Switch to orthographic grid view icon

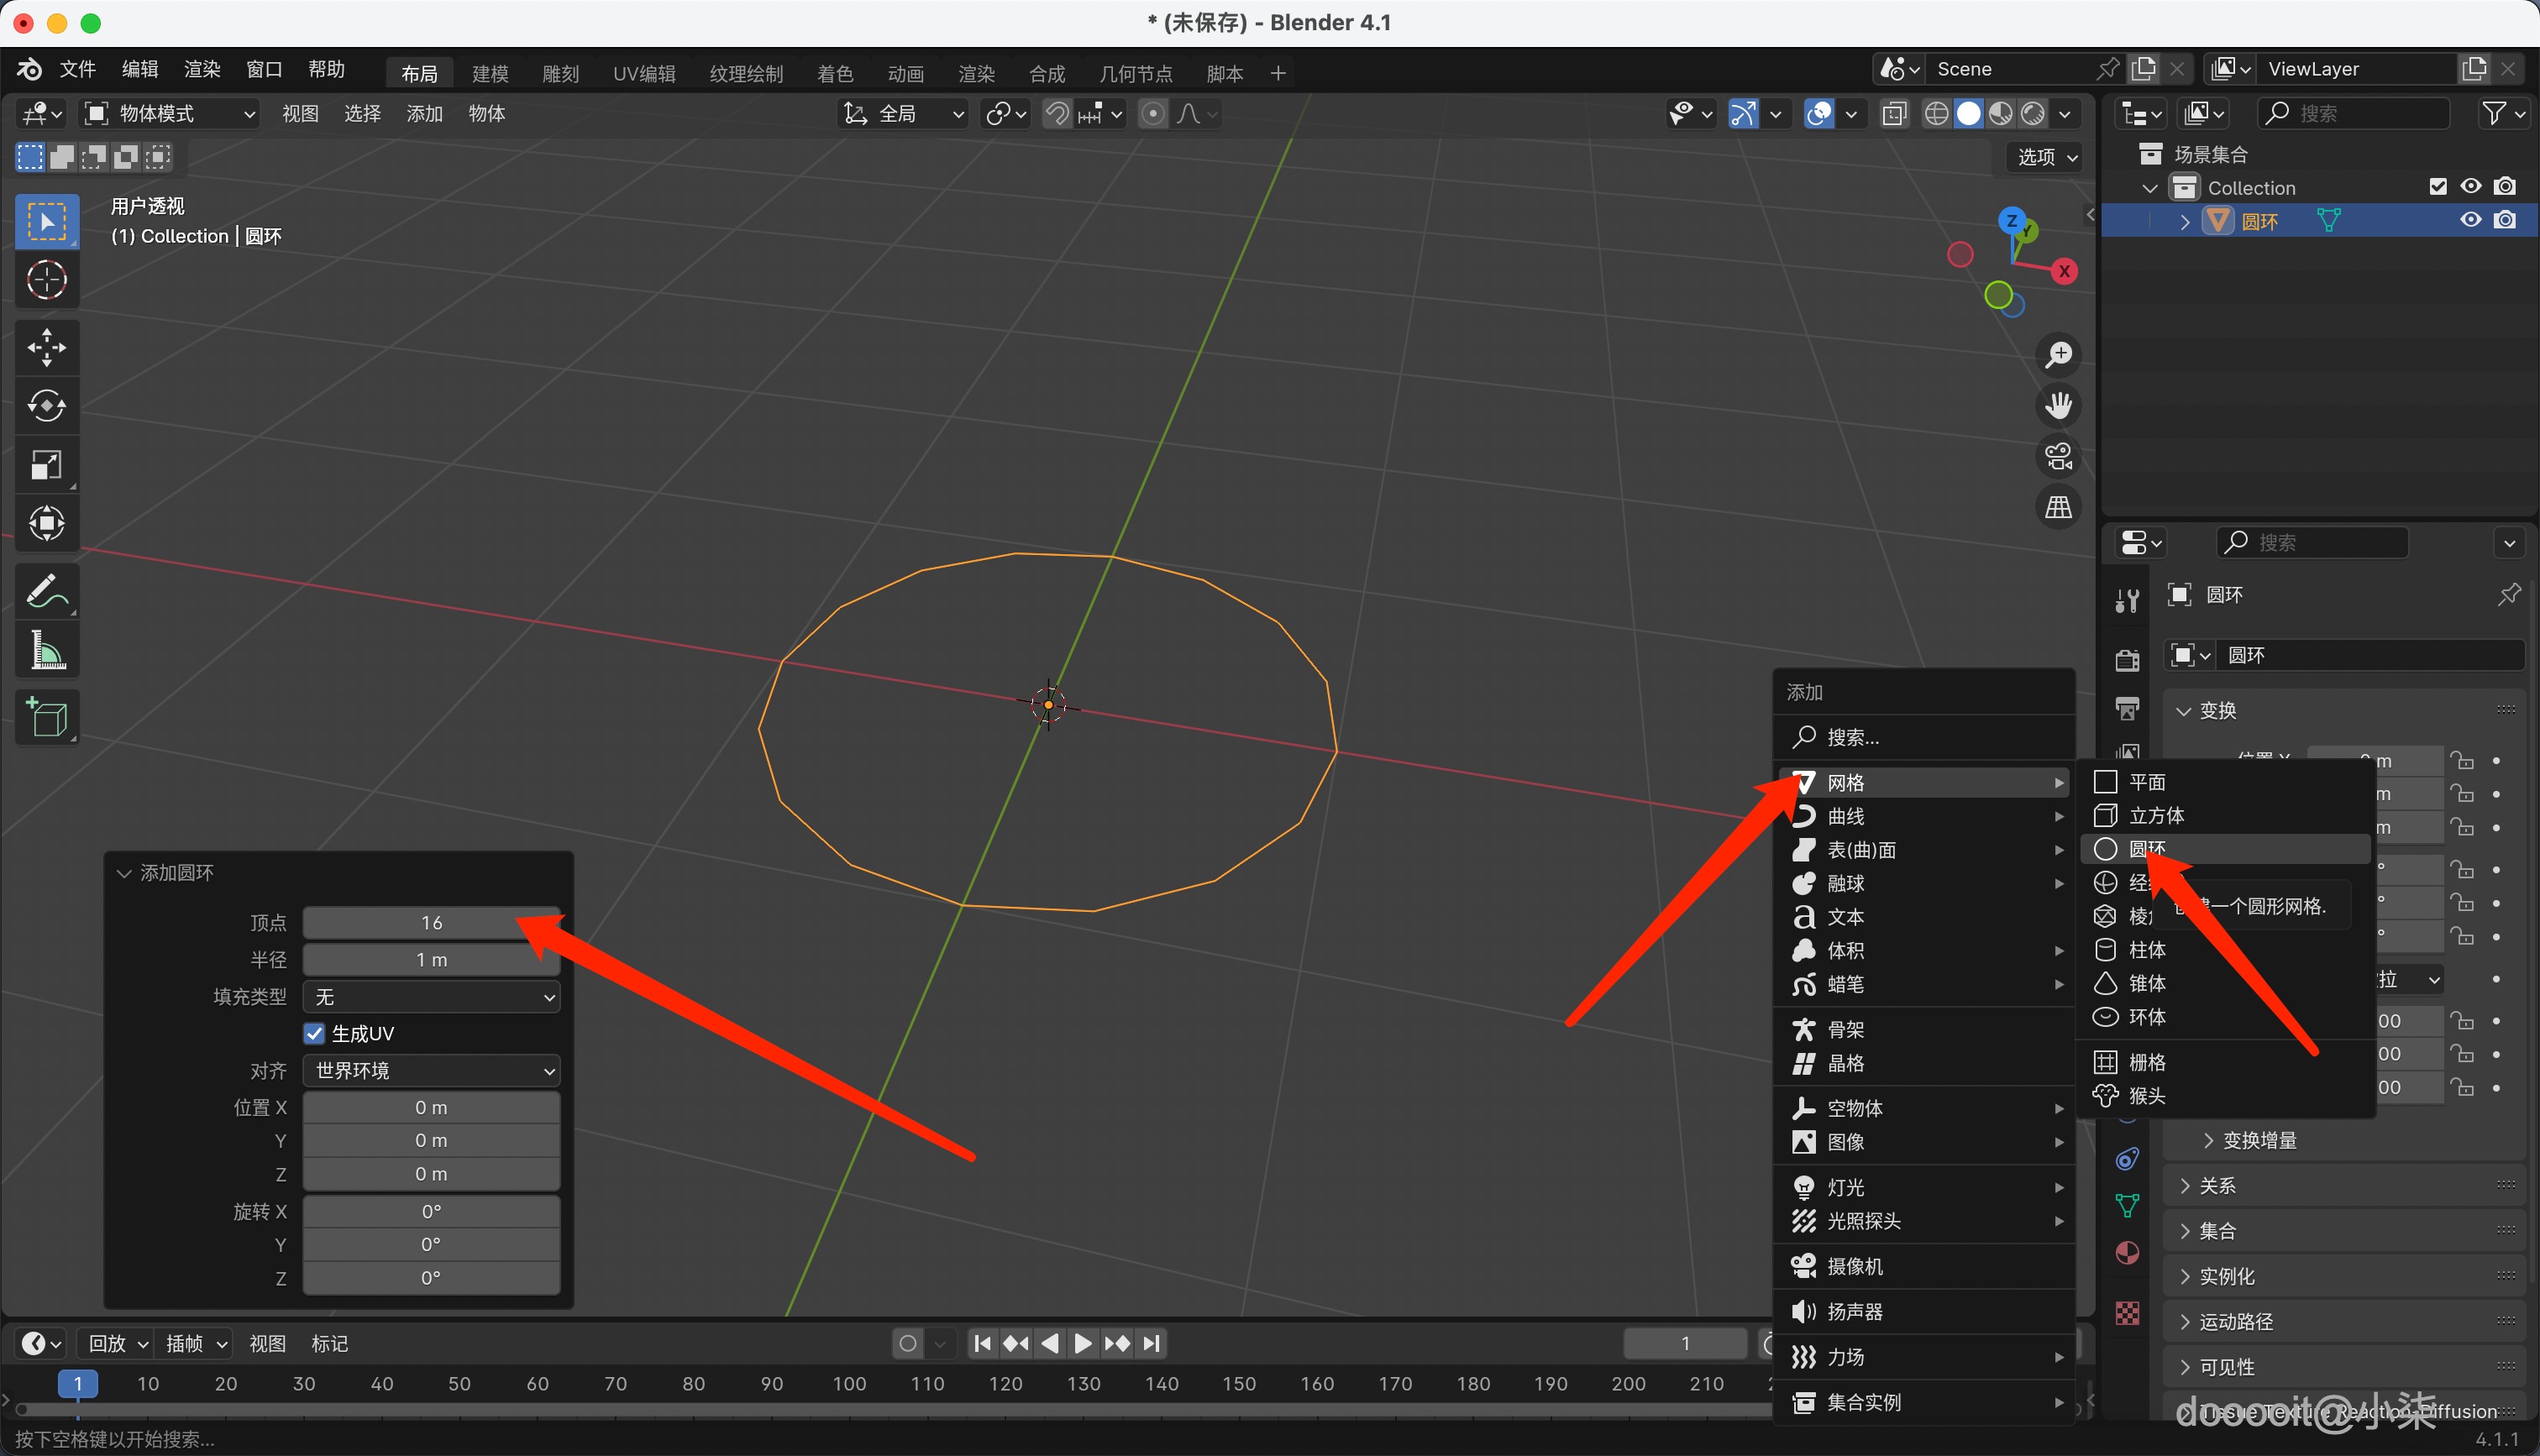[2058, 508]
